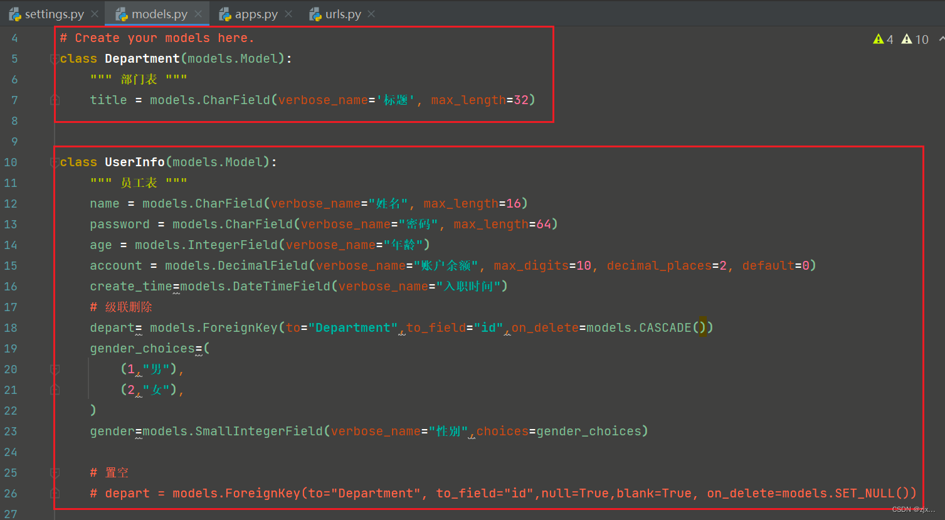
Task: Click SET_NULL in the commented line 26
Action: point(865,494)
